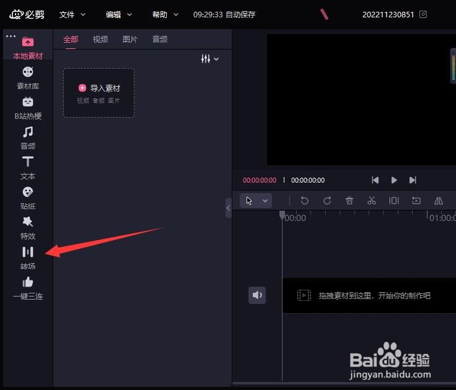Open the 帮助 menu
The image size is (456, 390).
click(x=165, y=14)
